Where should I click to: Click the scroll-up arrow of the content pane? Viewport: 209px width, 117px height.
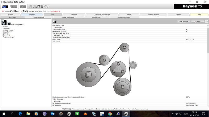tap(208, 25)
